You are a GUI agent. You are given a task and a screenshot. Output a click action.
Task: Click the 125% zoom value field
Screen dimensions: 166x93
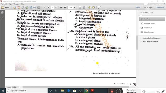coord(70,7)
